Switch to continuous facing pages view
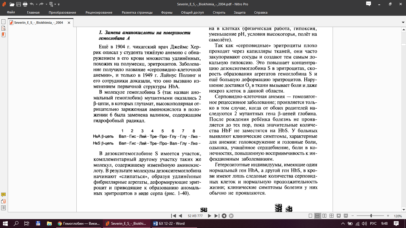This screenshot has height=228, width=406. coord(331,216)
